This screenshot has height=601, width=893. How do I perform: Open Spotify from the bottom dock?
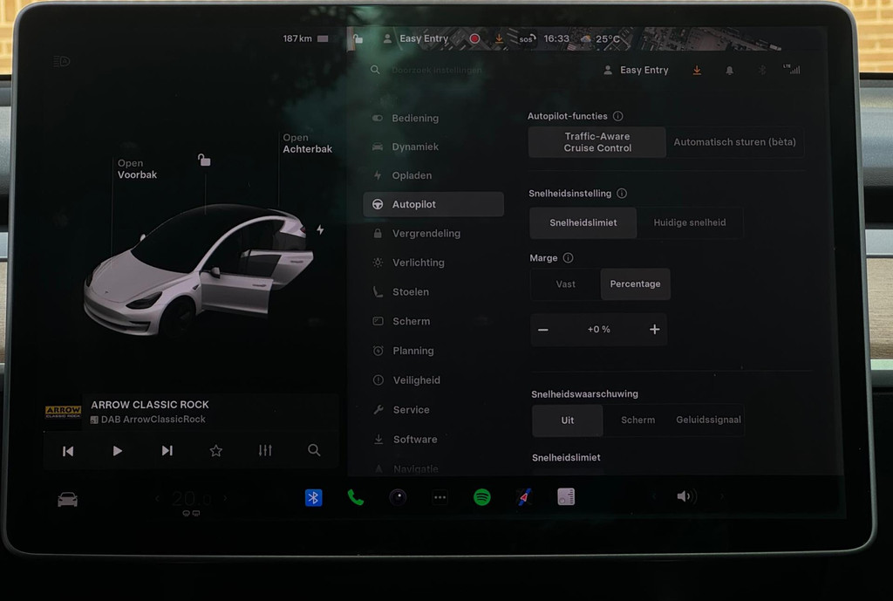coord(481,497)
